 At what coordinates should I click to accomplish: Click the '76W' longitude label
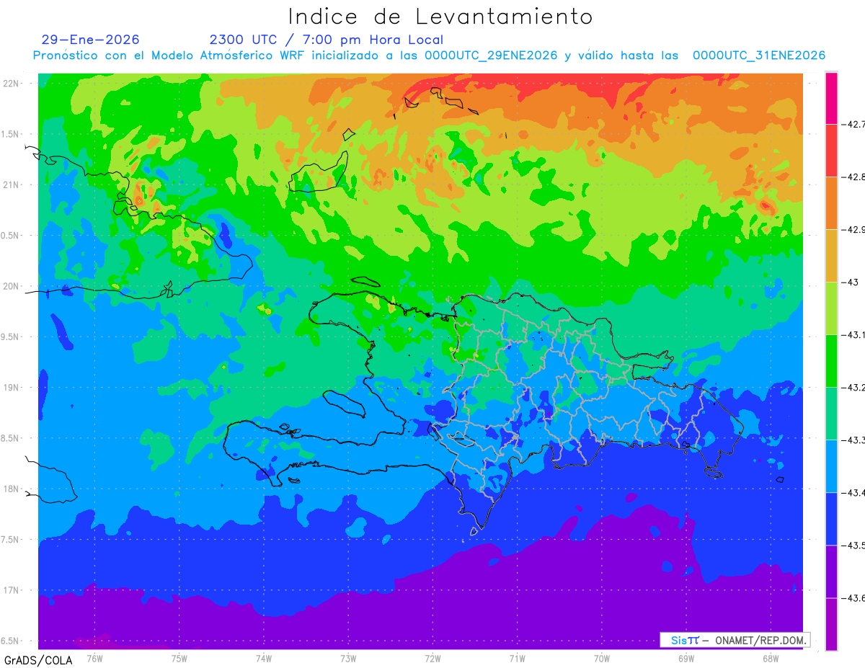pyautogui.click(x=94, y=658)
